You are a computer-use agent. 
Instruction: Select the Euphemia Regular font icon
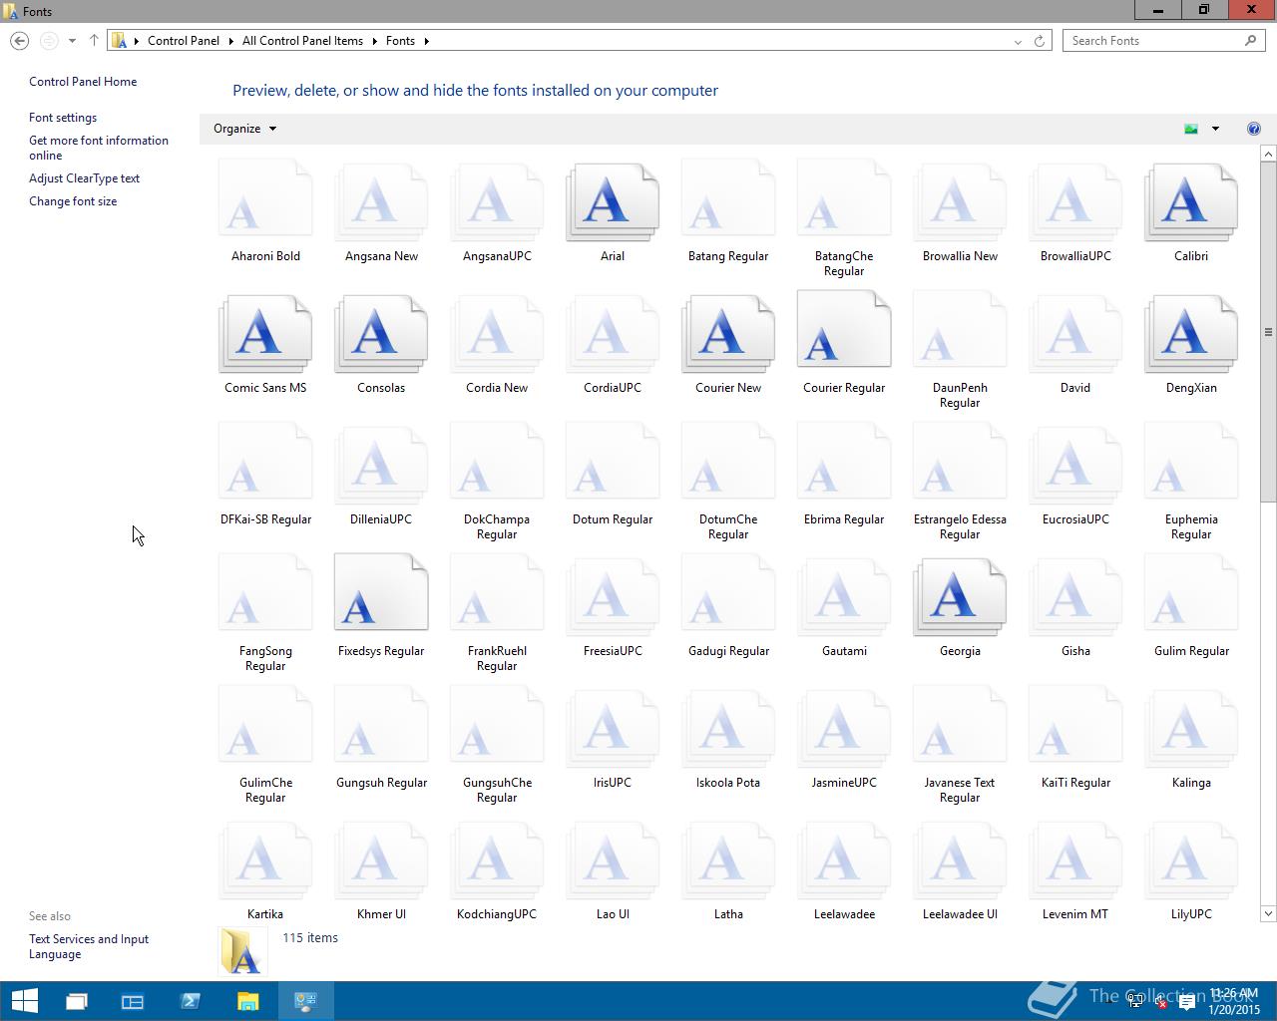[x=1191, y=461]
